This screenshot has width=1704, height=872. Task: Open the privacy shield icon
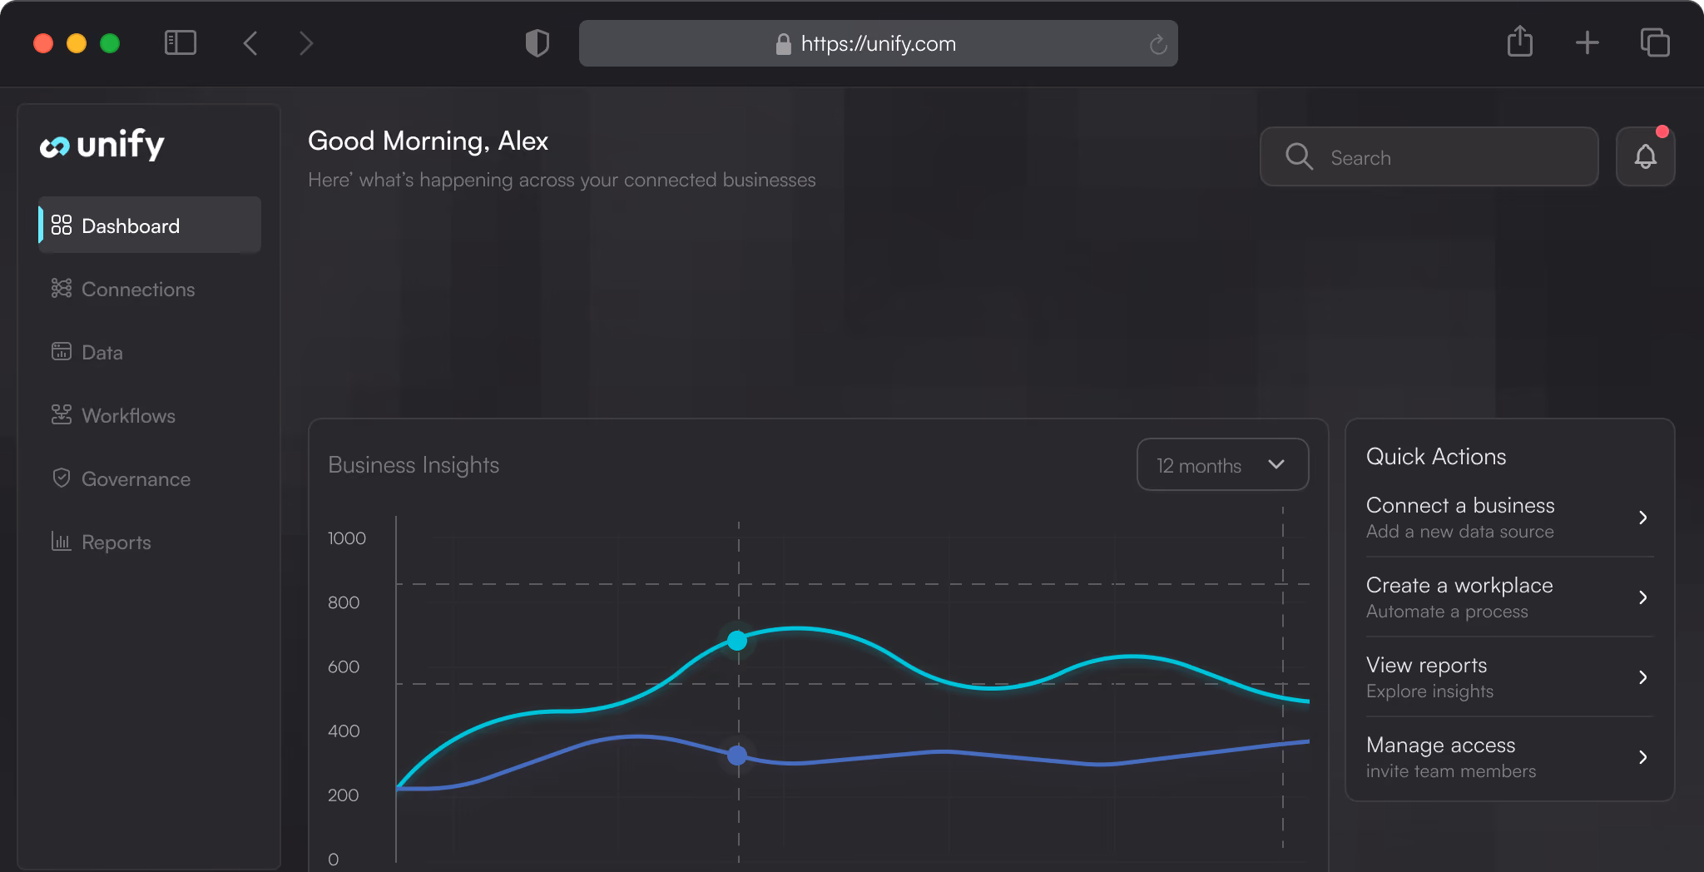coord(537,43)
